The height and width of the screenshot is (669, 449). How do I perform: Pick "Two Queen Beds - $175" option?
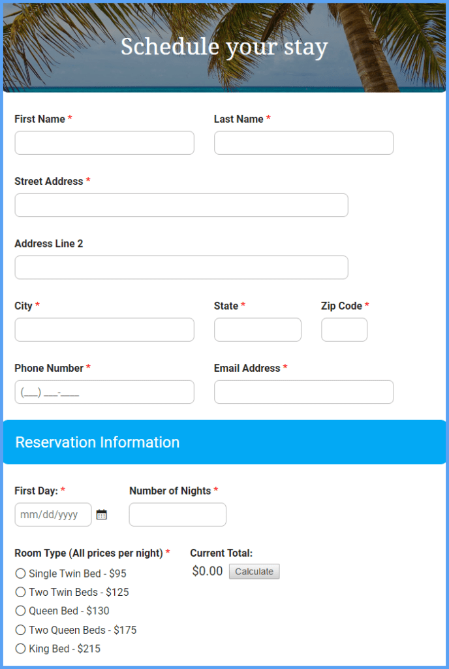point(20,630)
